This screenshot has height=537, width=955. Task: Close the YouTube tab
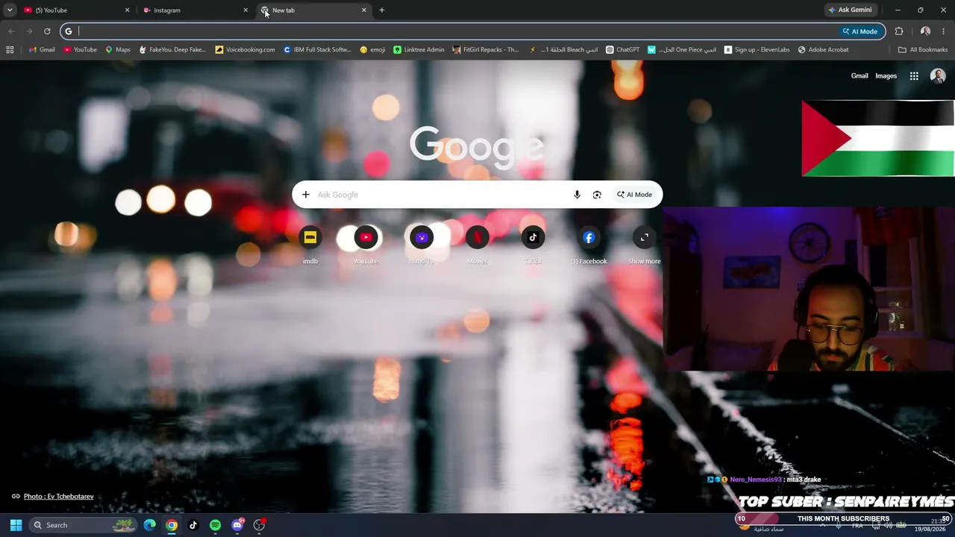point(127,10)
